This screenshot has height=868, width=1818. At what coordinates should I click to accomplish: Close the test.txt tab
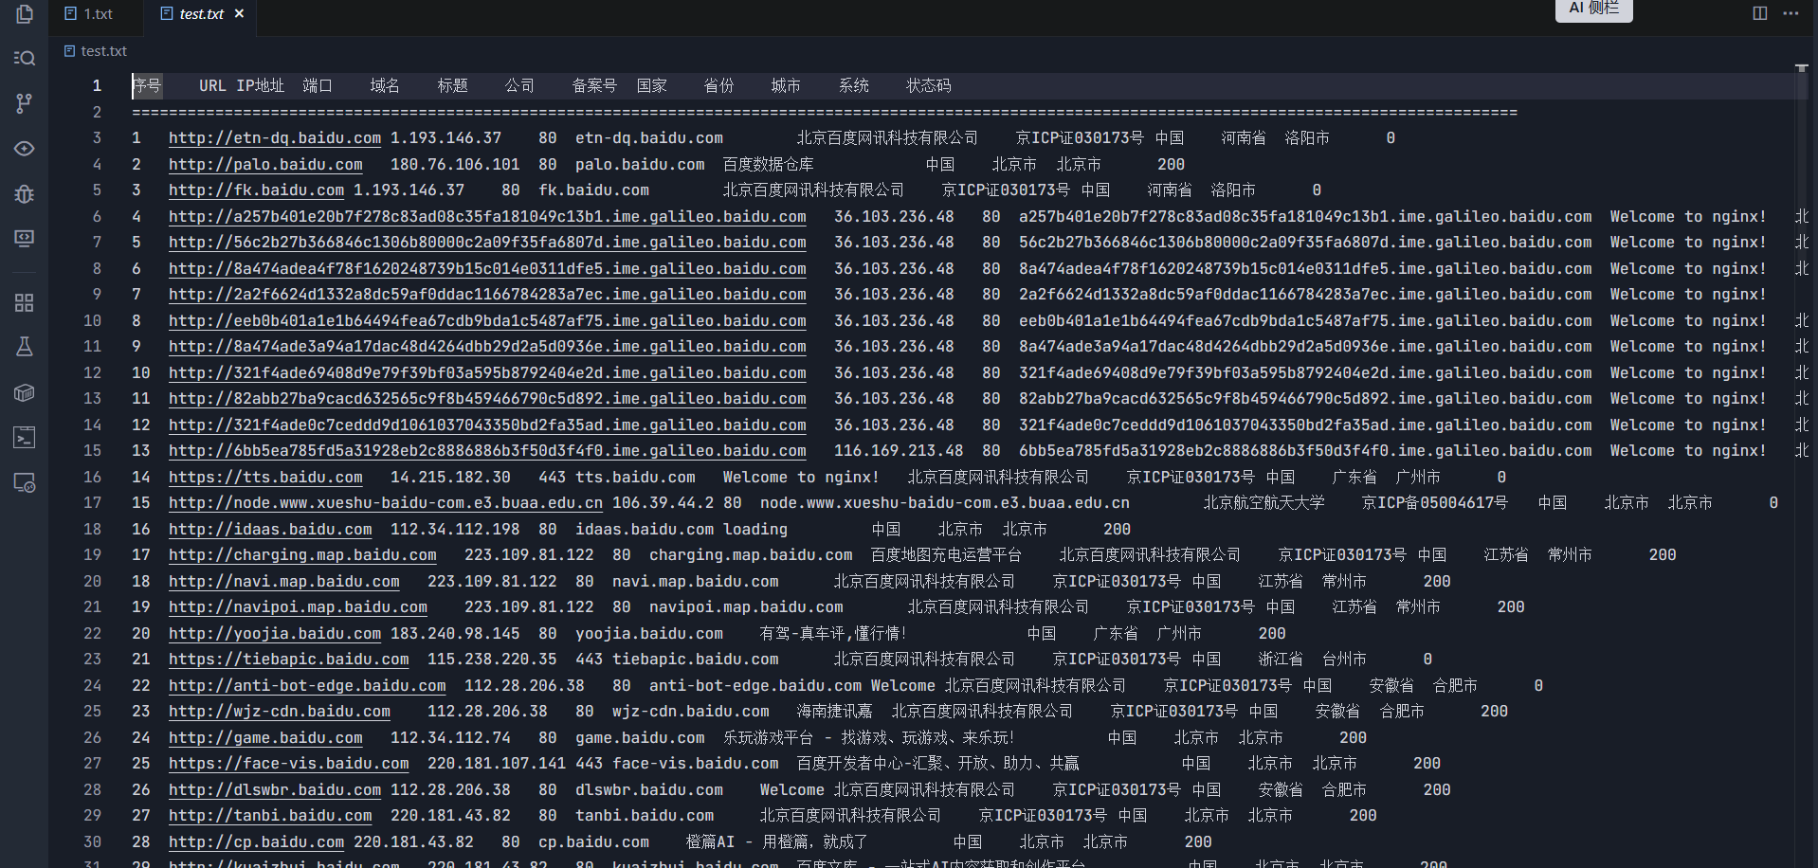click(239, 14)
